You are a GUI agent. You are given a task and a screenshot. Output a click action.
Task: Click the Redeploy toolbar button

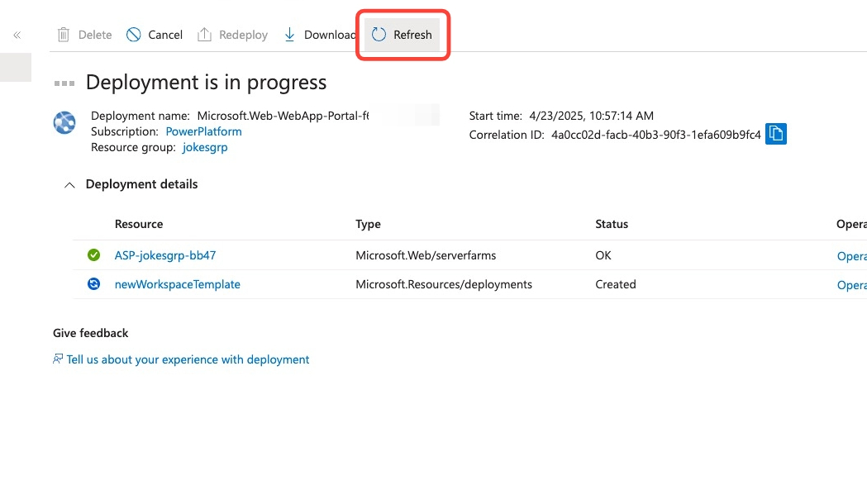(x=233, y=35)
